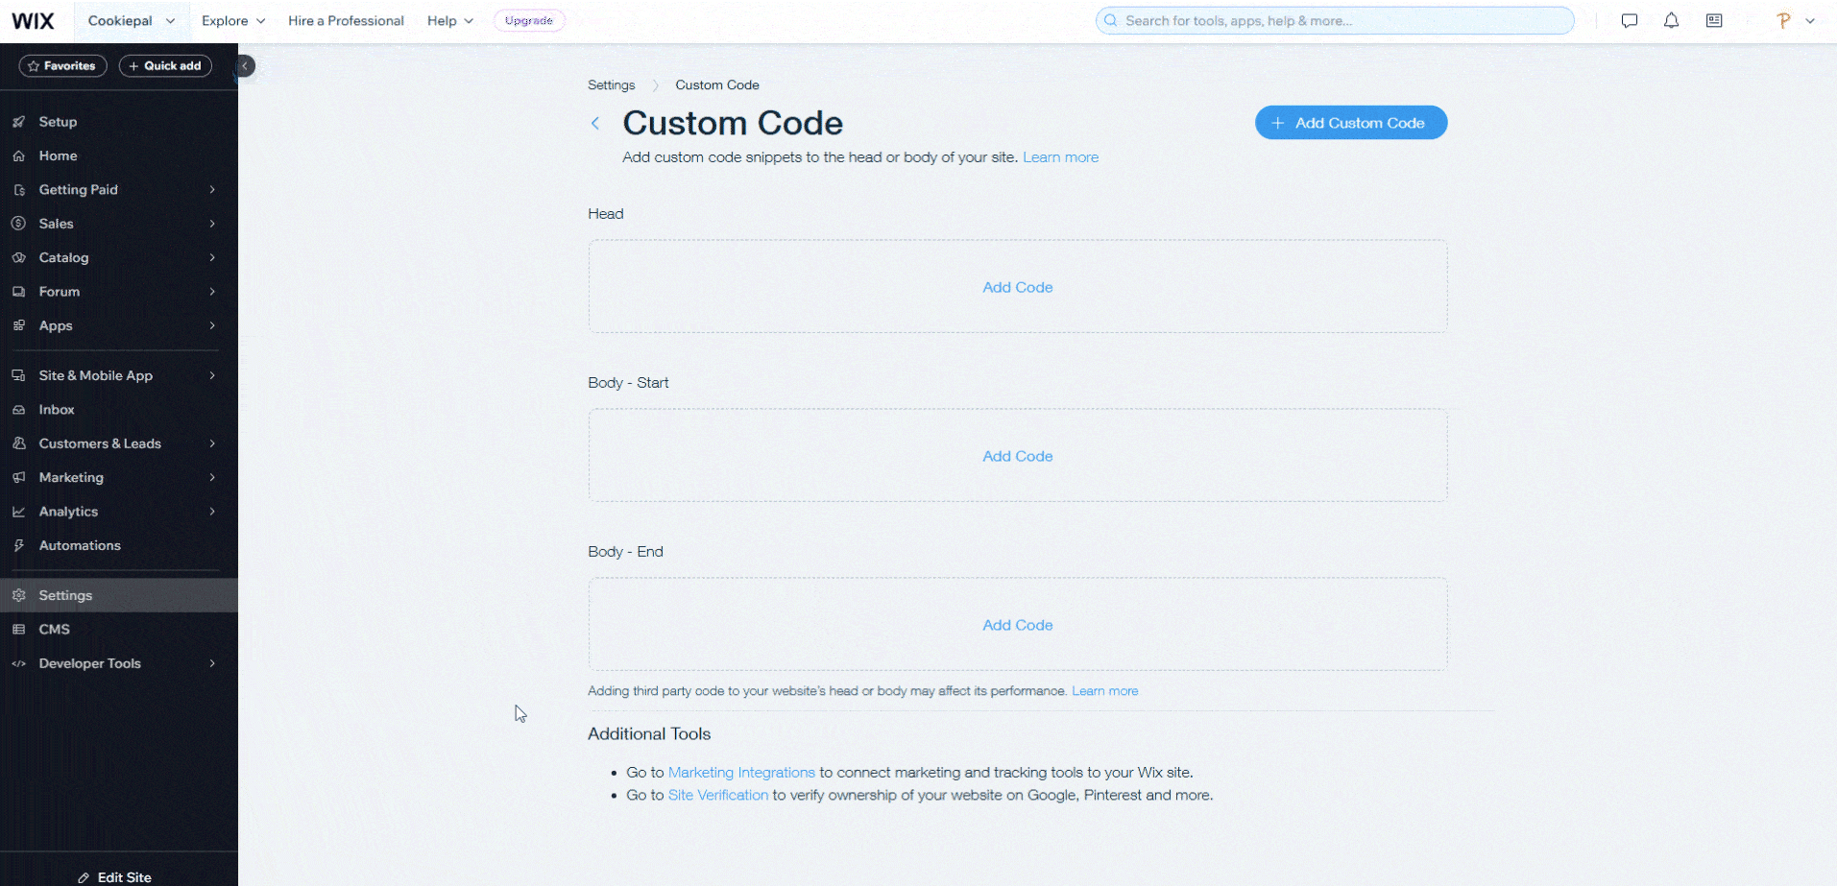Click the Wix logo
The image size is (1837, 886).
pyautogui.click(x=34, y=20)
